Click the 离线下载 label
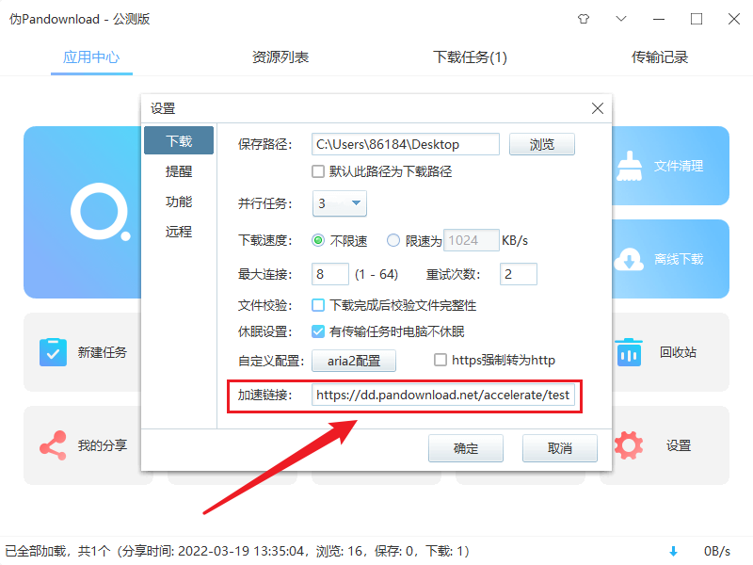Viewport: 753px width, 565px height. point(679,260)
